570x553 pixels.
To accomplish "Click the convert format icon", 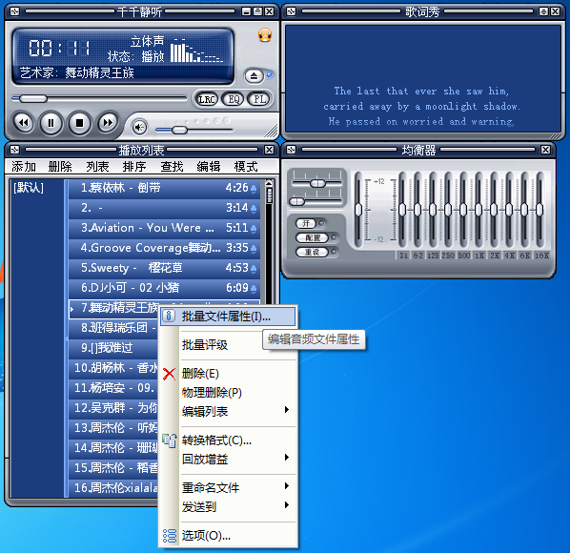I will tap(170, 440).
